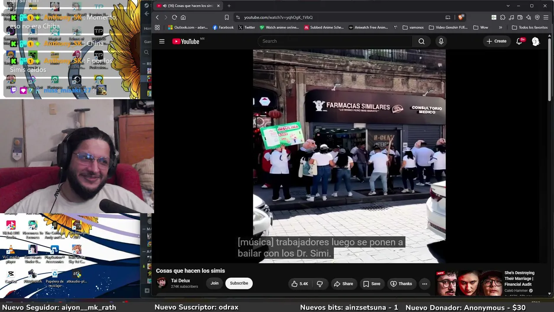Screen dimensions: 554x312
Task: Open the Watch anime online bookmark
Action: click(x=279, y=27)
